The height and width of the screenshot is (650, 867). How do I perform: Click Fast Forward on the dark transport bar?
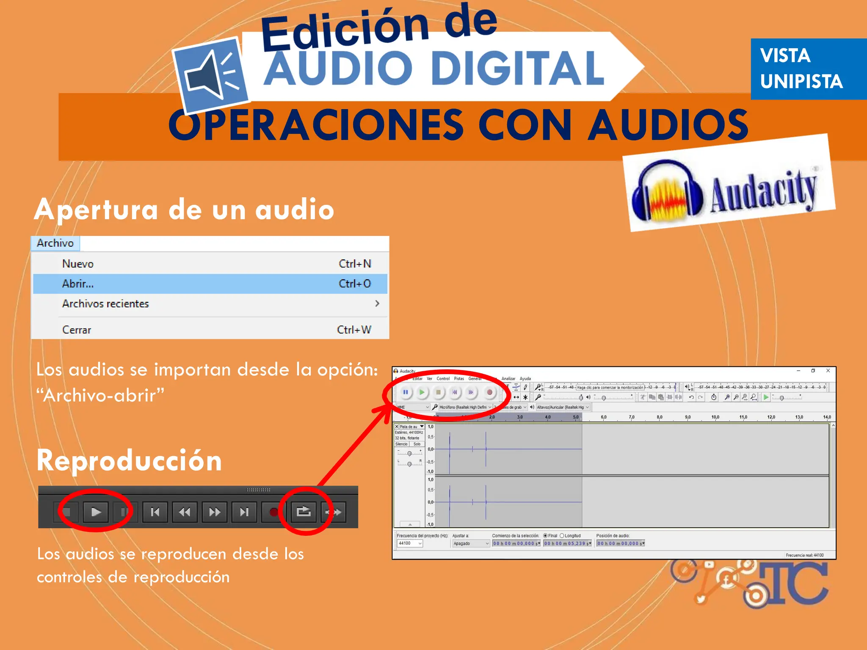[x=215, y=512]
